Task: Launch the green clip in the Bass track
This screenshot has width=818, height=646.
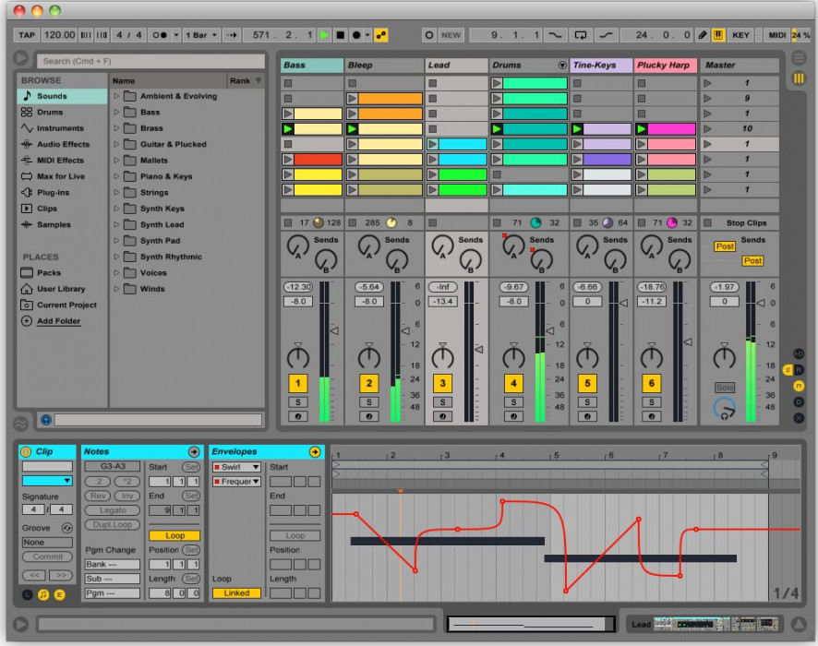Action: [x=288, y=129]
